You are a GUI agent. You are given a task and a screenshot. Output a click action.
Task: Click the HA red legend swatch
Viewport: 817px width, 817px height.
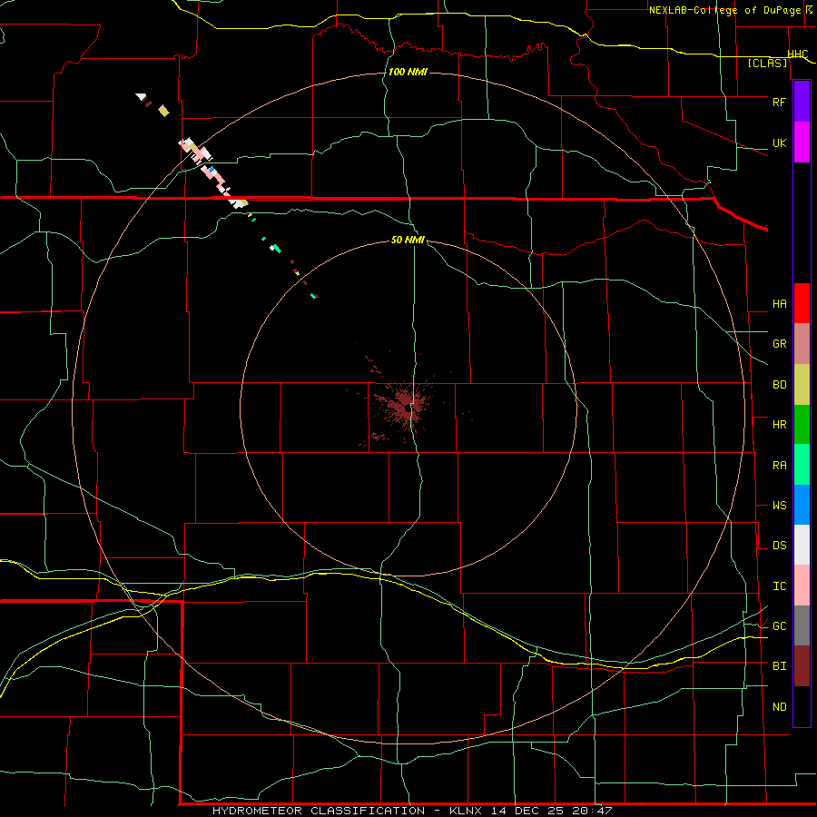802,303
